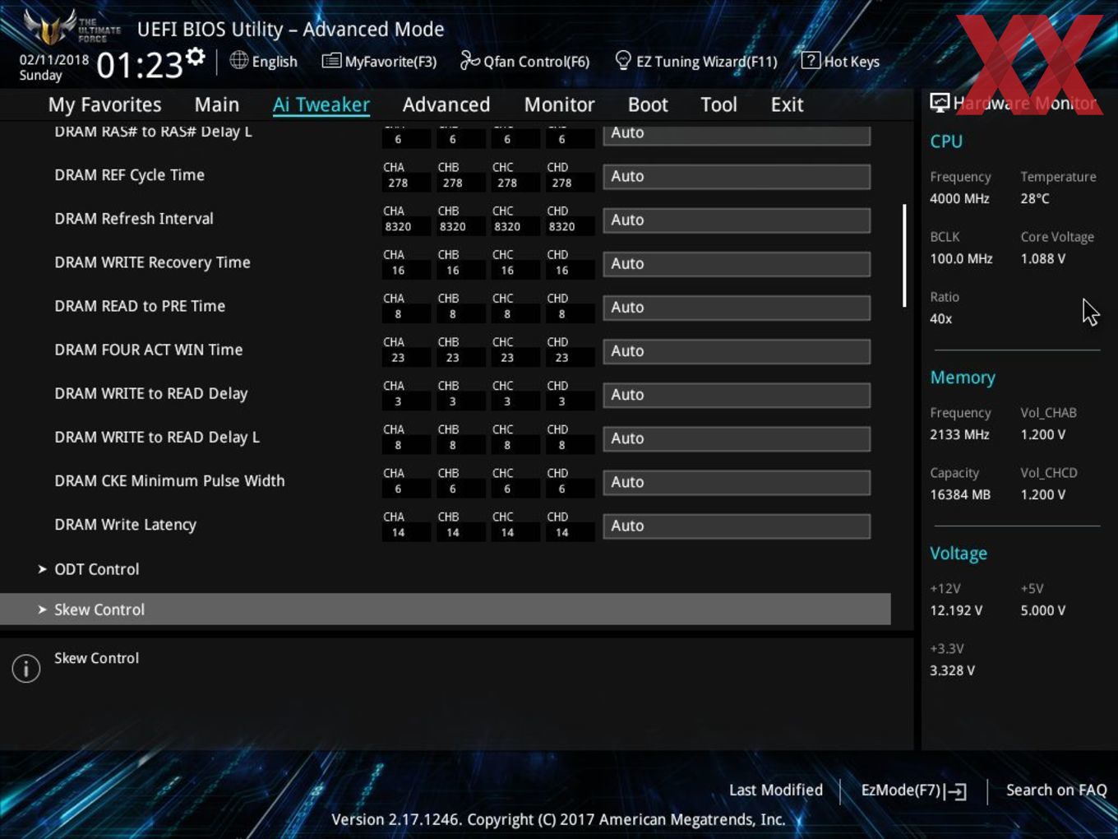This screenshot has width=1118, height=839.
Task: Open Auto field for DRAM WRITE to READ Delay
Action: point(737,395)
